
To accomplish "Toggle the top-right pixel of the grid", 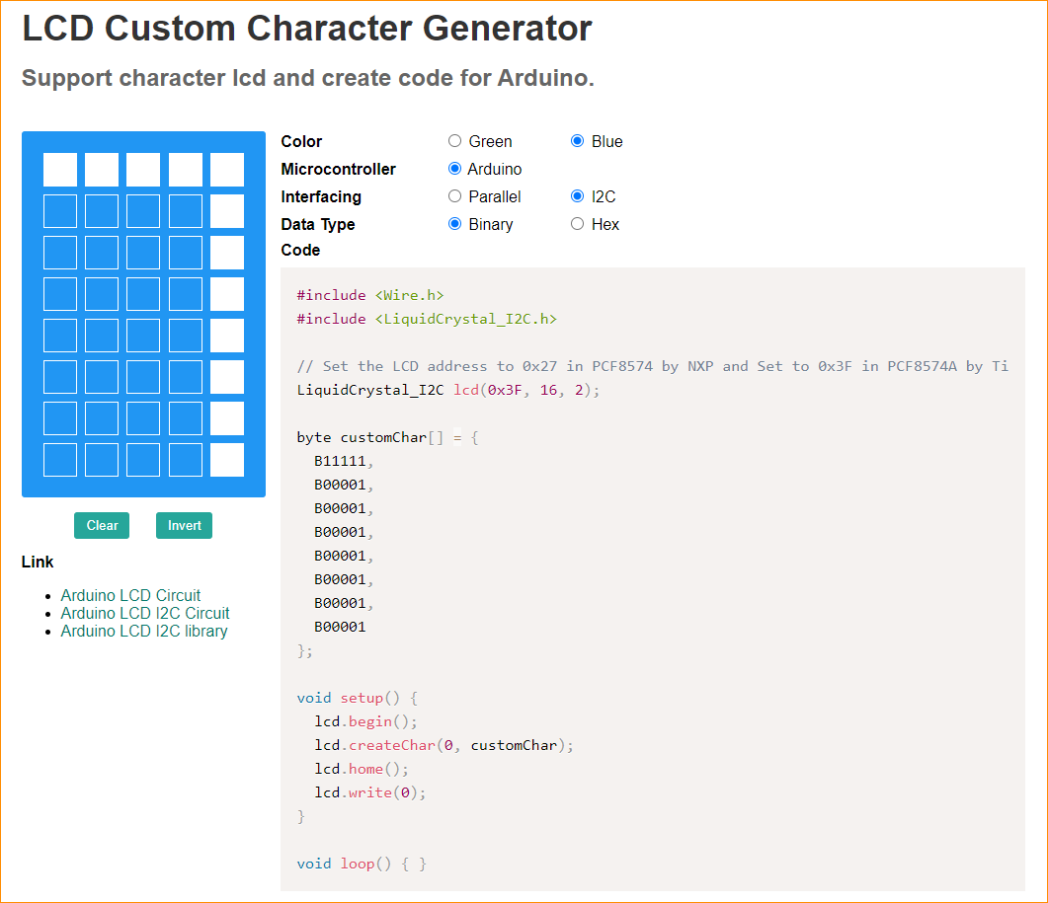I will click(x=227, y=170).
